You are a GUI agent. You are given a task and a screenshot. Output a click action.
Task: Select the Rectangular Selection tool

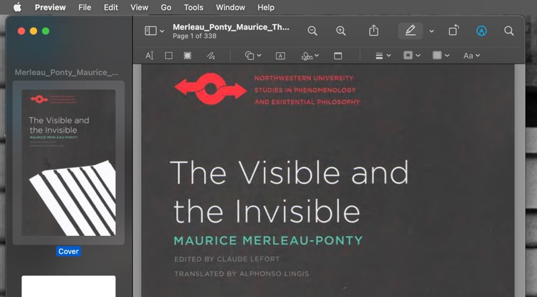pos(168,56)
